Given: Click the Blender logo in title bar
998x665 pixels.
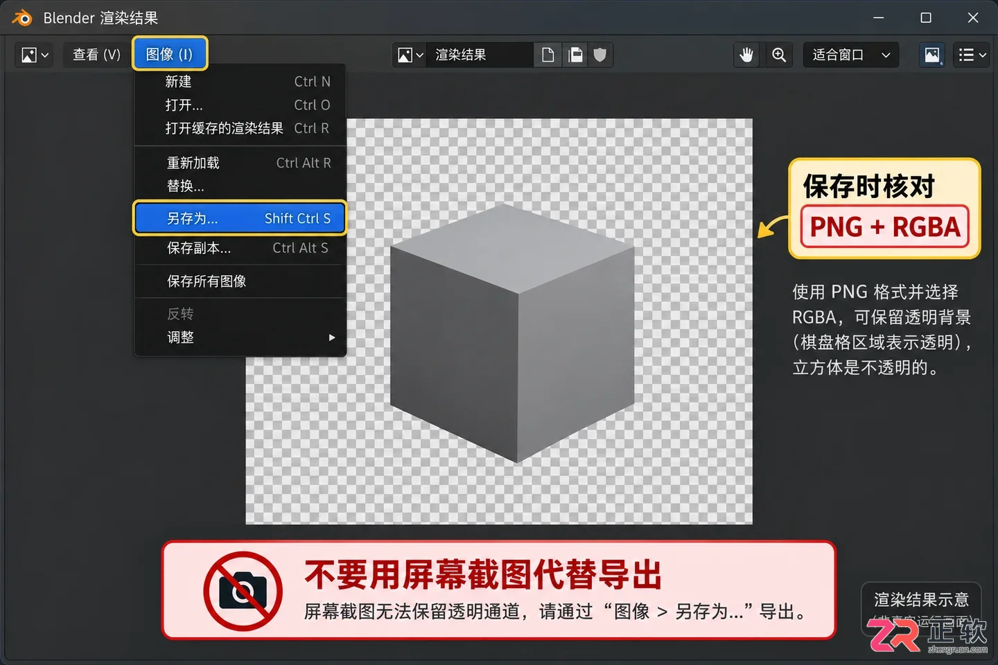Looking at the screenshot, I should [x=22, y=18].
